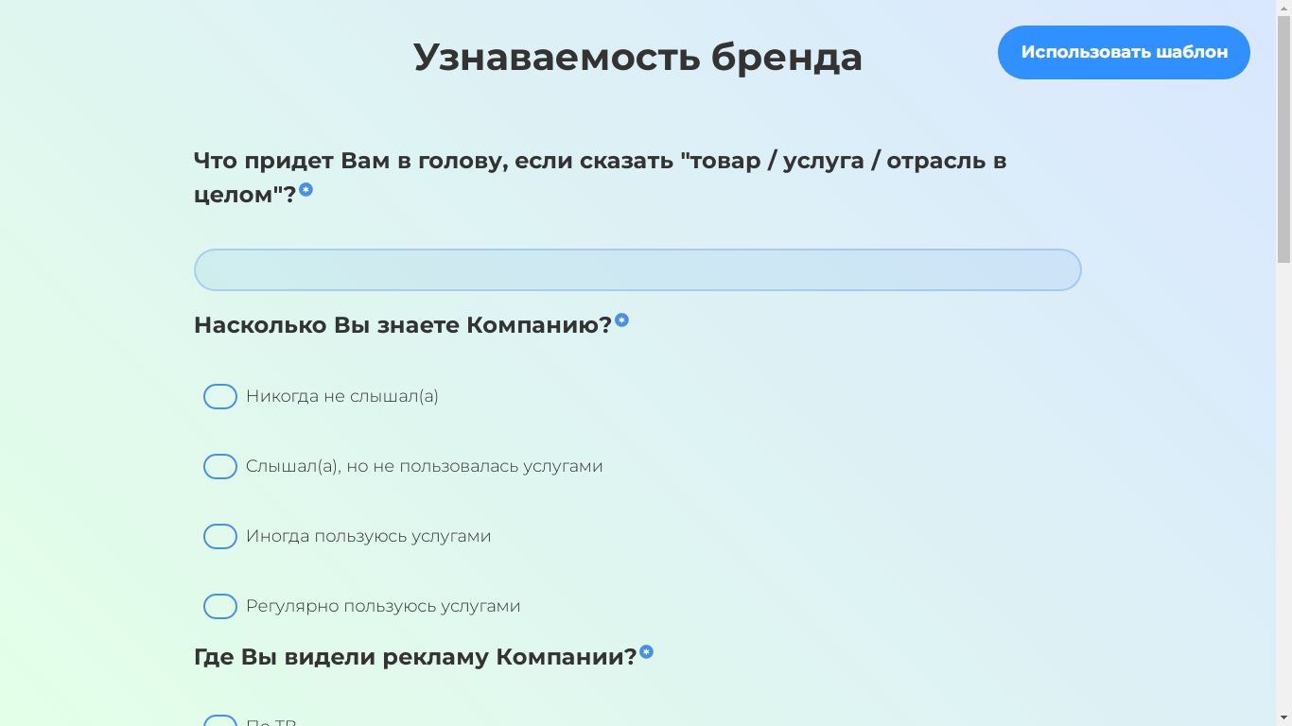Select the 'Иногда пользуюсь услугами' option
The image size is (1292, 726).
click(220, 536)
